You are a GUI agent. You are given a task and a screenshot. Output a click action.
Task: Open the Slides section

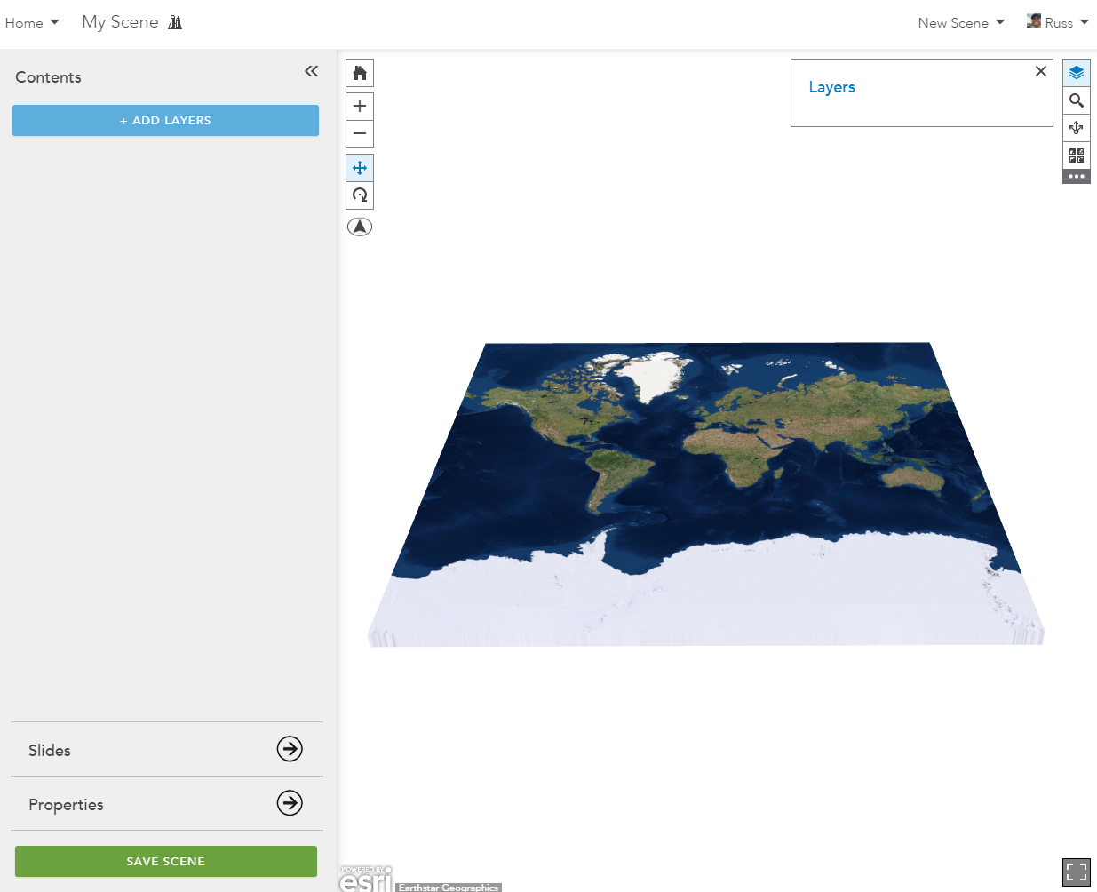(x=167, y=750)
